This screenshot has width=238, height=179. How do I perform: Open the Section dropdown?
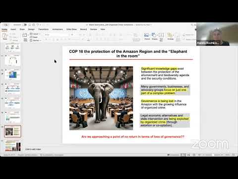click(x=36, y=40)
